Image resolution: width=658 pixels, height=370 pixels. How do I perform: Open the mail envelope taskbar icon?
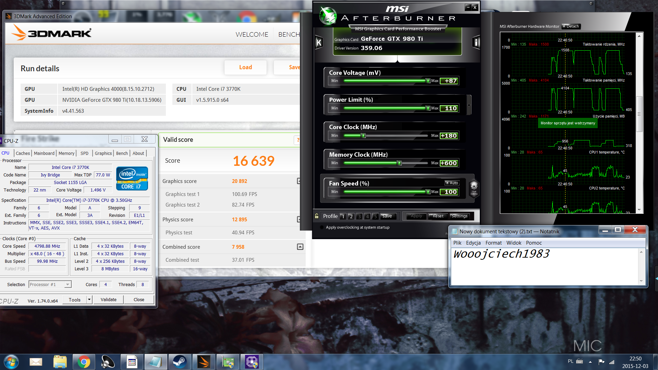(36, 362)
